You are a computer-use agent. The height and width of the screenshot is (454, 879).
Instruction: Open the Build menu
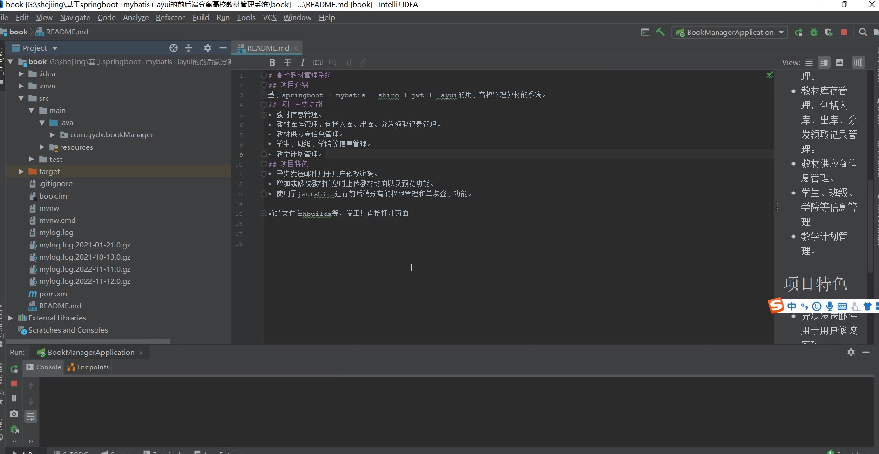[201, 17]
